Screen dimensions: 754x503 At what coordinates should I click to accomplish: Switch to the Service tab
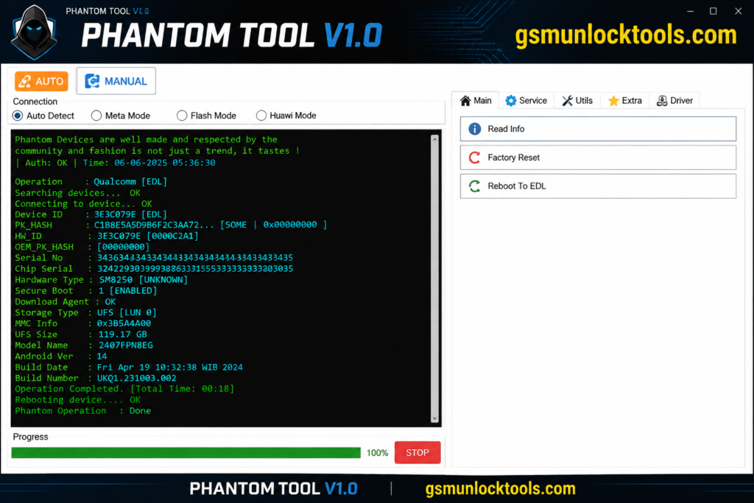tap(526, 100)
